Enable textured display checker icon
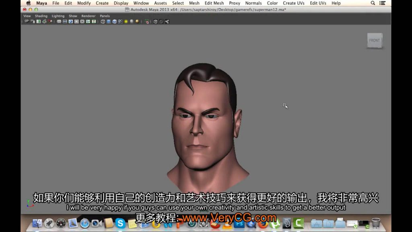The width and height of the screenshot is (412, 232). pyautogui.click(x=120, y=22)
